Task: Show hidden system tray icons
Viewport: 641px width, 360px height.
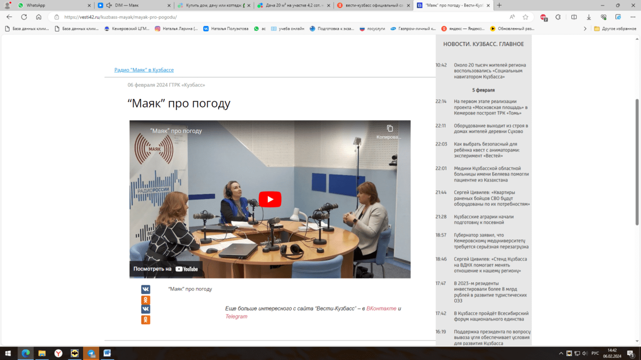Action: tap(561, 353)
